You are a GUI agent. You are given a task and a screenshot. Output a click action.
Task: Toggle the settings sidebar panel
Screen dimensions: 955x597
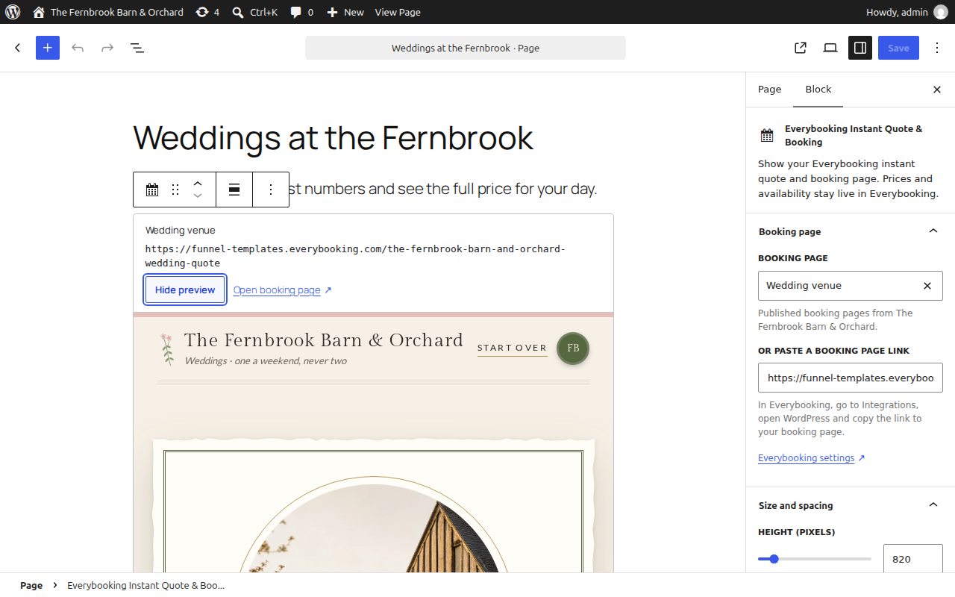(860, 48)
